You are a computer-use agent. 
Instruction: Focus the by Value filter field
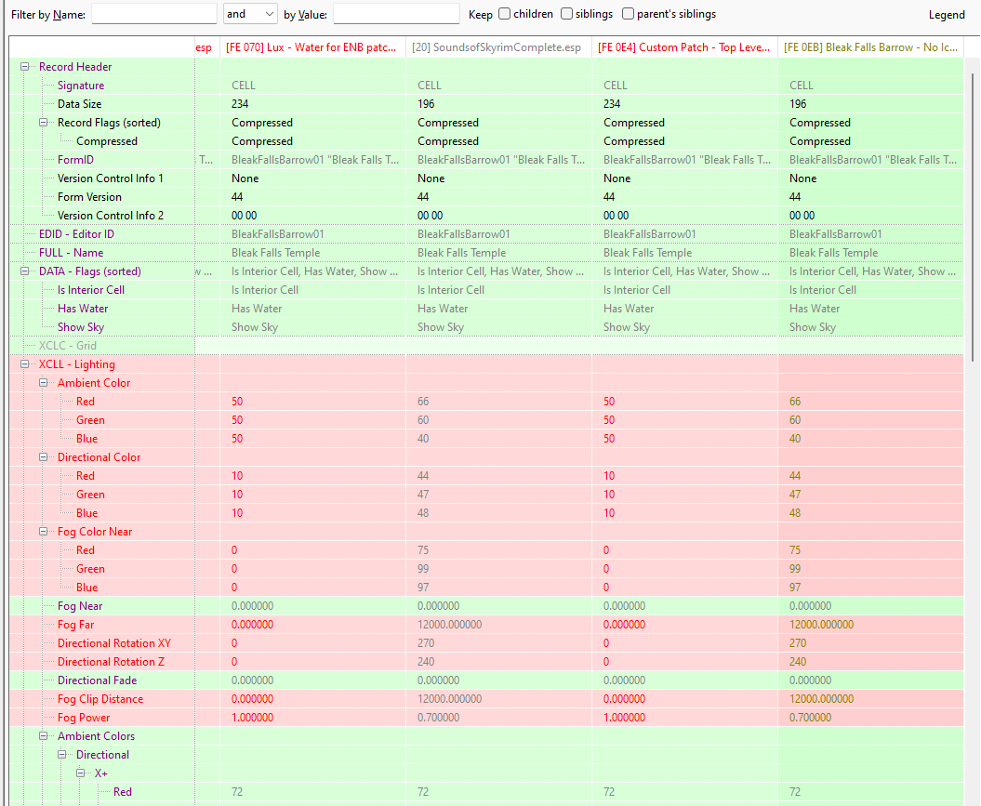point(396,14)
